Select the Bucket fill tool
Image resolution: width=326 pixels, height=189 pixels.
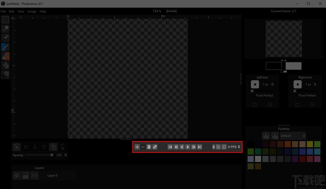[x=5, y=65]
